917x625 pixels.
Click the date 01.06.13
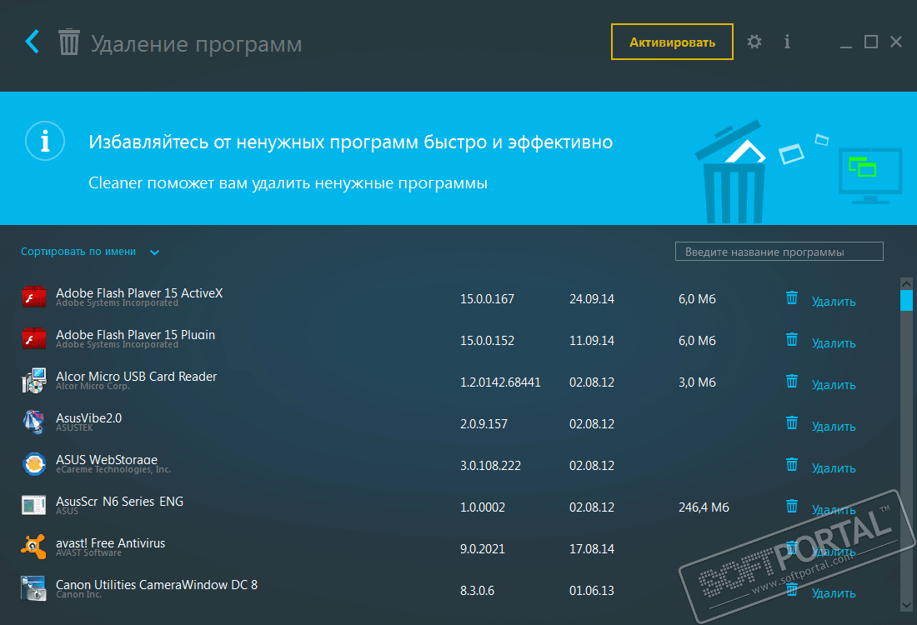click(x=592, y=591)
